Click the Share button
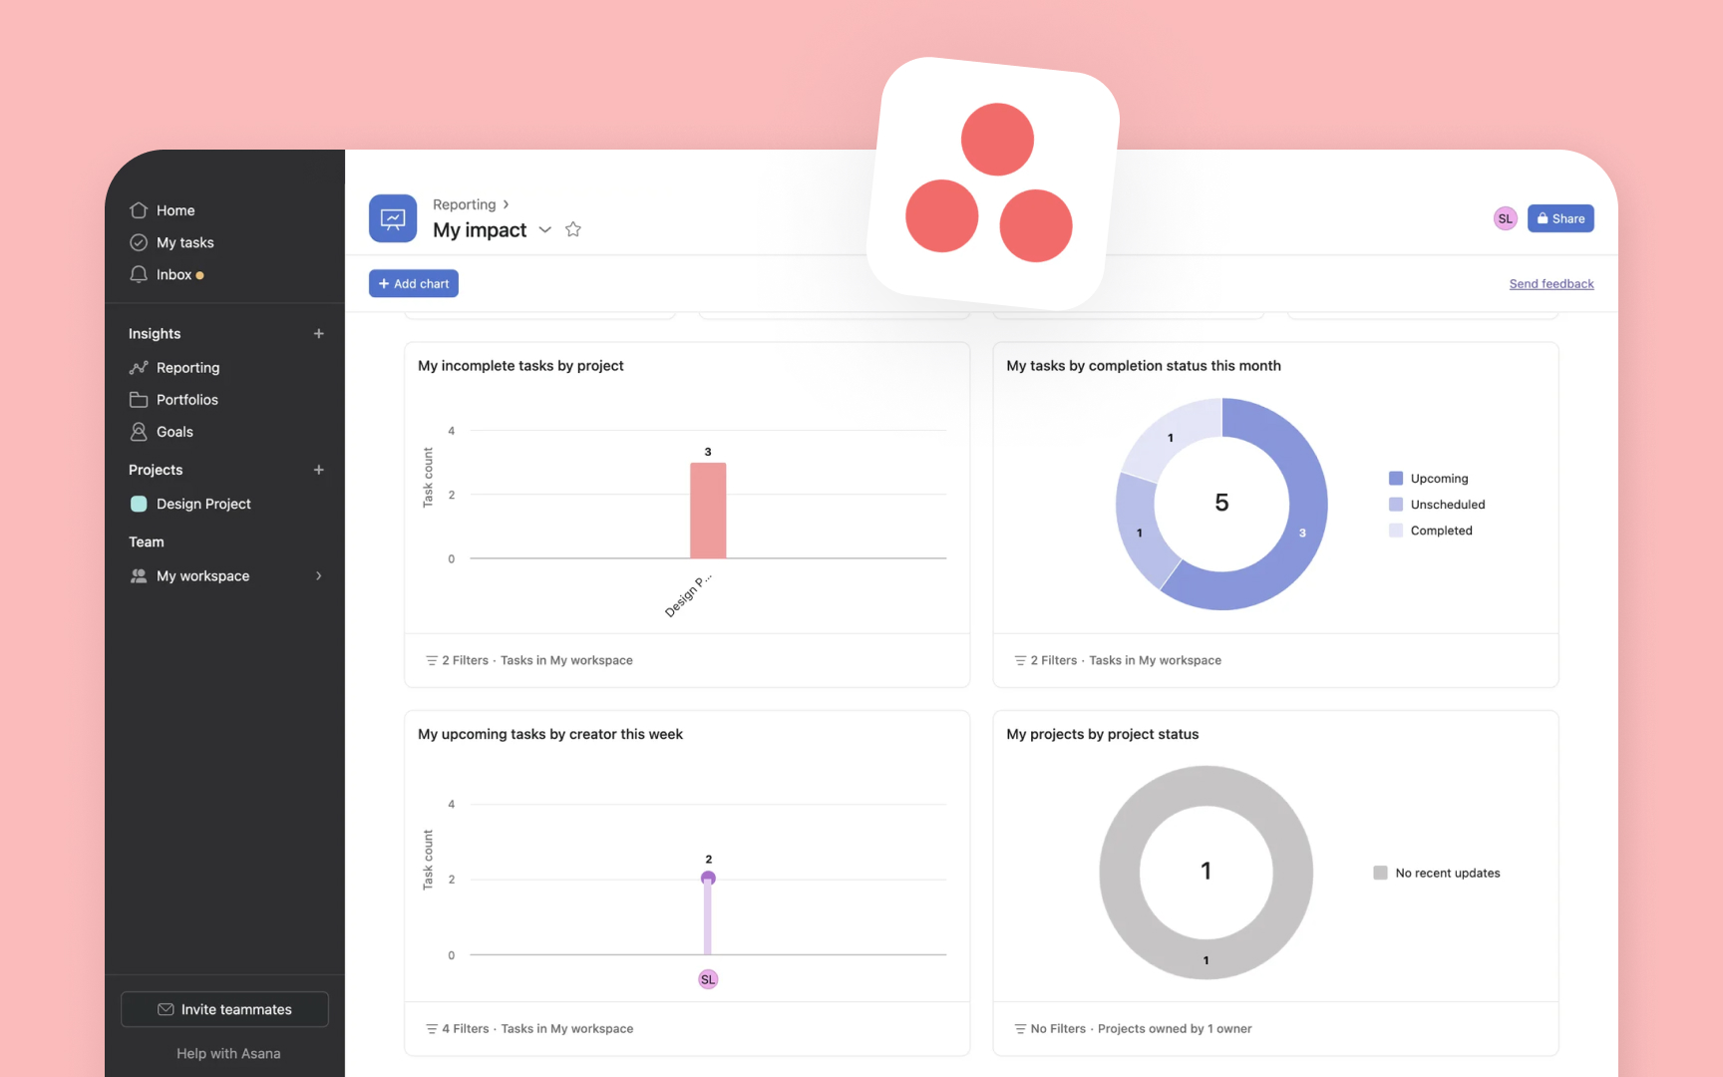The width and height of the screenshot is (1723, 1077). pyautogui.click(x=1560, y=219)
